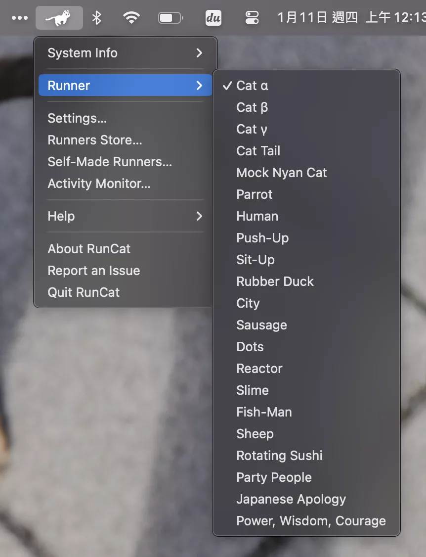The width and height of the screenshot is (426, 557).
Task: Open Self-Made Runners…
Action: [x=125, y=162]
